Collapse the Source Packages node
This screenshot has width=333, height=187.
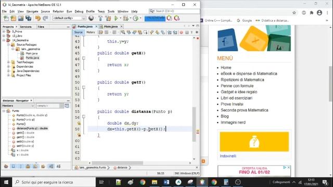(8, 45)
